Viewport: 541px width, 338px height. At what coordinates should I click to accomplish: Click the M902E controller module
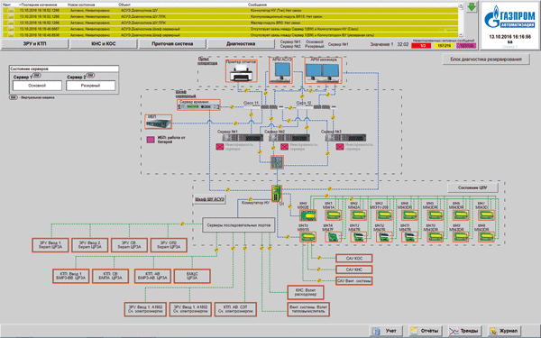pyautogui.click(x=307, y=215)
